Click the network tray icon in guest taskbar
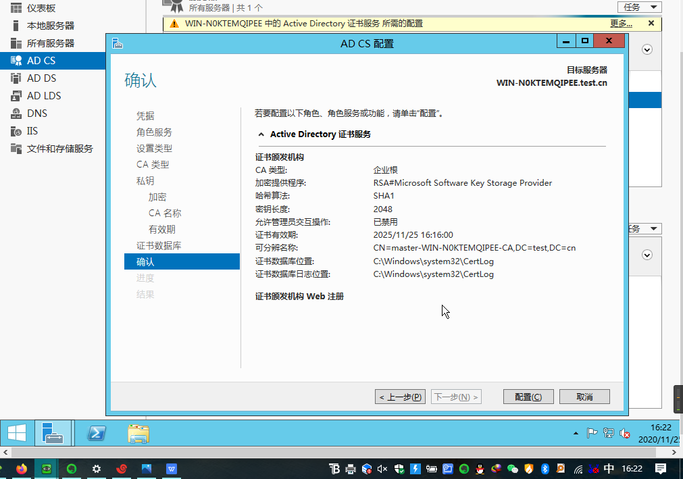Viewport: 683px width, 479px height. (x=608, y=433)
